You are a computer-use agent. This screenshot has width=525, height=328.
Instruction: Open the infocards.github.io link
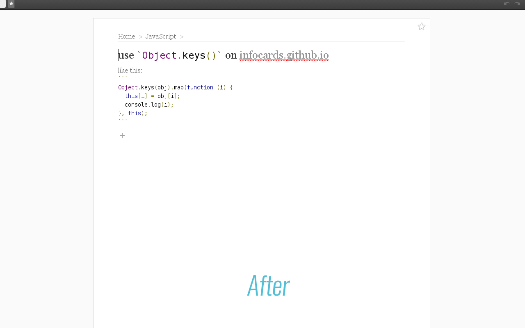(284, 55)
